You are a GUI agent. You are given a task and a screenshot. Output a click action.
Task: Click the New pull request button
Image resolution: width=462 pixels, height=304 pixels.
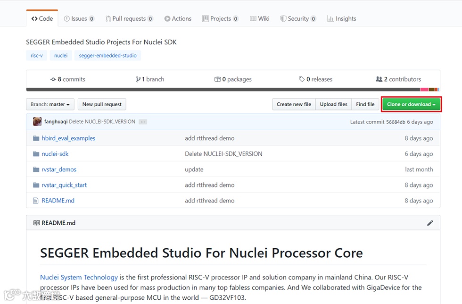tap(102, 104)
